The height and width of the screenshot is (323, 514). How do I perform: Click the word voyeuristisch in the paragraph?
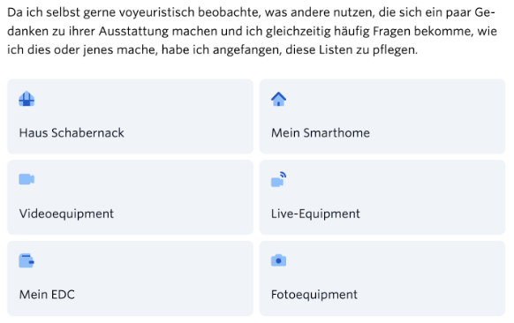click(156, 12)
